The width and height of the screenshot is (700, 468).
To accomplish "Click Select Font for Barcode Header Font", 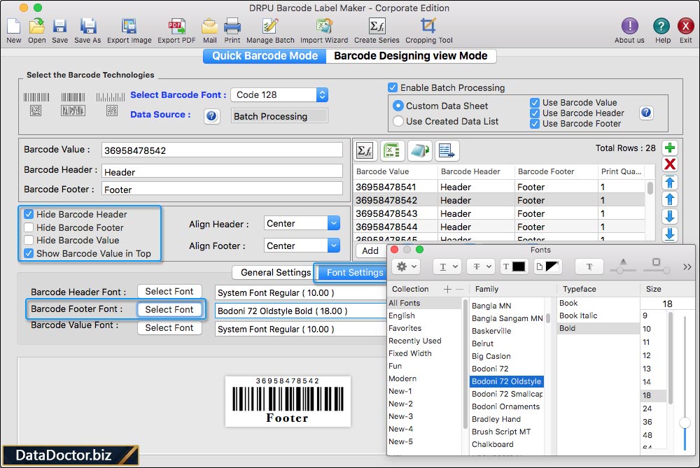I will click(169, 291).
